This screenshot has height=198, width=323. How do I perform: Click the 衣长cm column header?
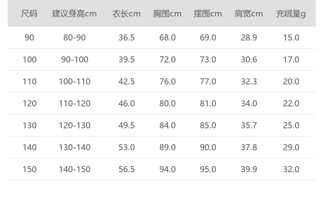click(126, 14)
